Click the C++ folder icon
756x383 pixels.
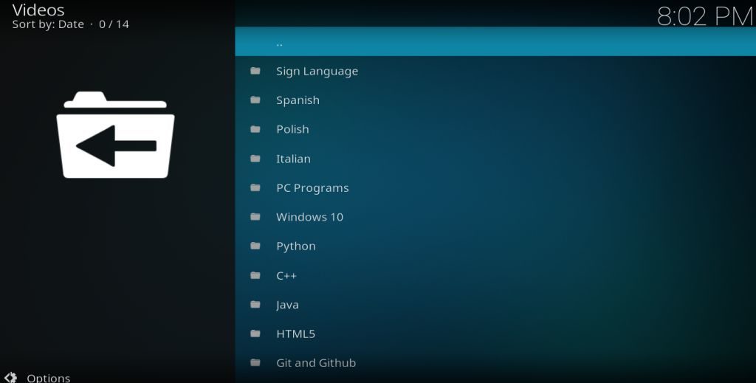(255, 275)
